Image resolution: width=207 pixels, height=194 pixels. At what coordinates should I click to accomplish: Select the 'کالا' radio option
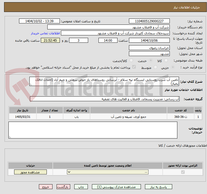[167, 60]
